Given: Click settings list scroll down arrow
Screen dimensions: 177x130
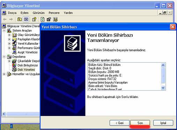Looking at the screenshot, I should 163,88.
